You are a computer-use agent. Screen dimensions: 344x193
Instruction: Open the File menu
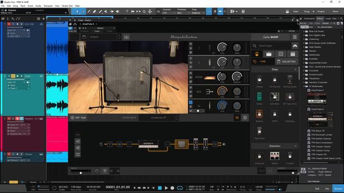(3, 6)
